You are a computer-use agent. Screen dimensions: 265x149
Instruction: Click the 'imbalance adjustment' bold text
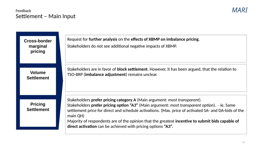(106, 75)
